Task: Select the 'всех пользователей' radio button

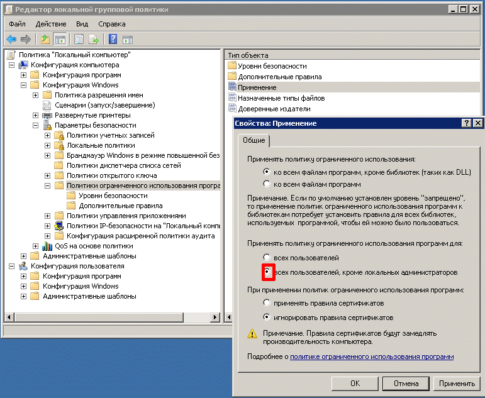Action: click(x=267, y=257)
